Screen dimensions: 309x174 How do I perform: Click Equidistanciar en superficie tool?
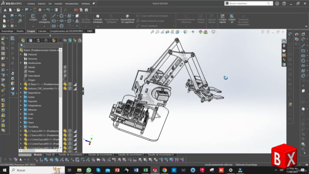(127, 18)
